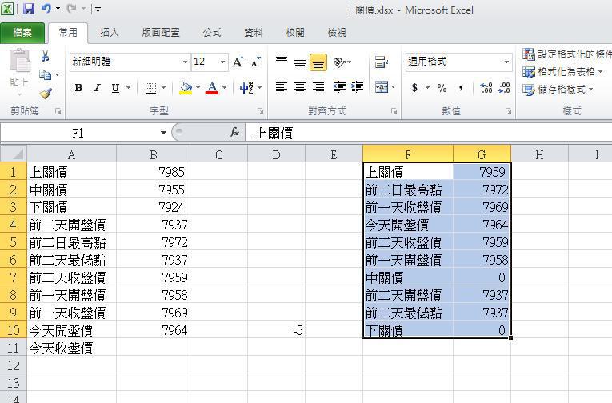Toggle bottom align highlighted button
The height and width of the screenshot is (403, 612).
[318, 62]
